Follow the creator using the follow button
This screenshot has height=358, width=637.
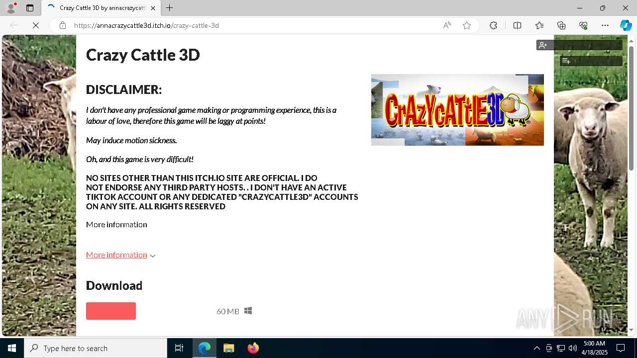(x=579, y=45)
